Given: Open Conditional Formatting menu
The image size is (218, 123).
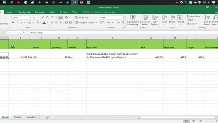Looking at the screenshot, I should (133, 20).
